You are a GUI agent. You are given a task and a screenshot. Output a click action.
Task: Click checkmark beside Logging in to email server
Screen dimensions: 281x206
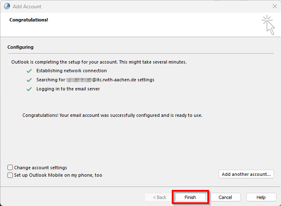29,89
